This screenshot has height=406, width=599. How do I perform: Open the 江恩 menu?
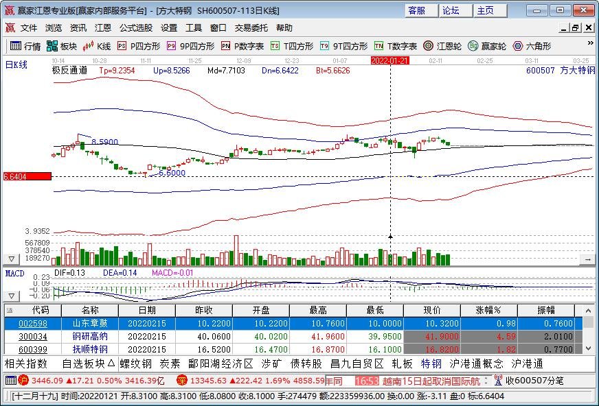click(103, 28)
